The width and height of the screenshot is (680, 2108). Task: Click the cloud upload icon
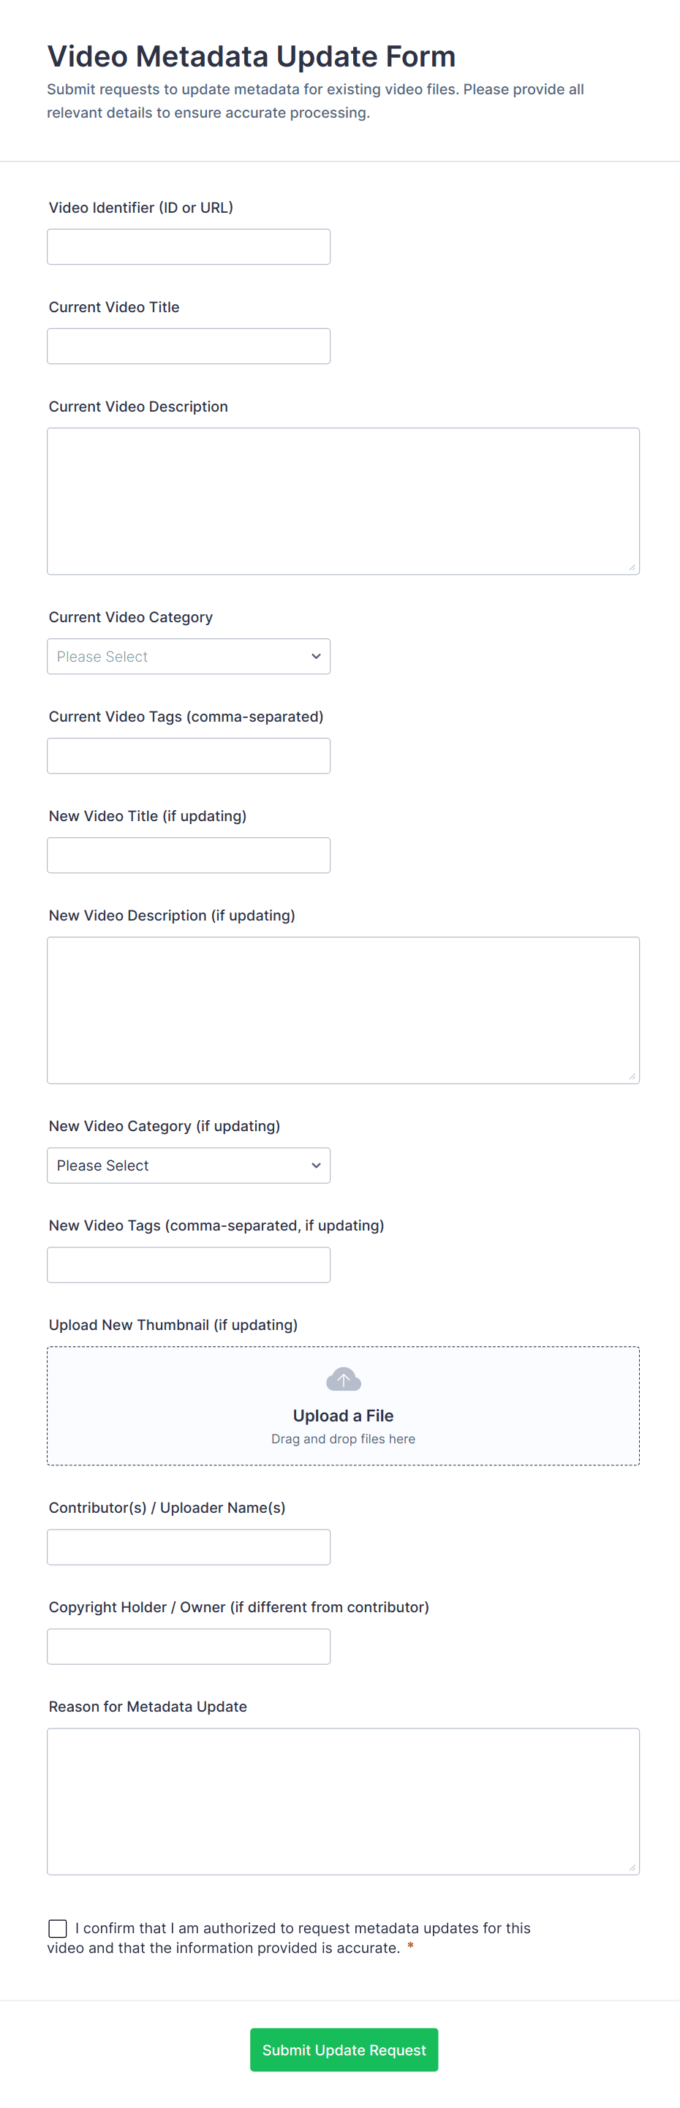coord(343,1379)
